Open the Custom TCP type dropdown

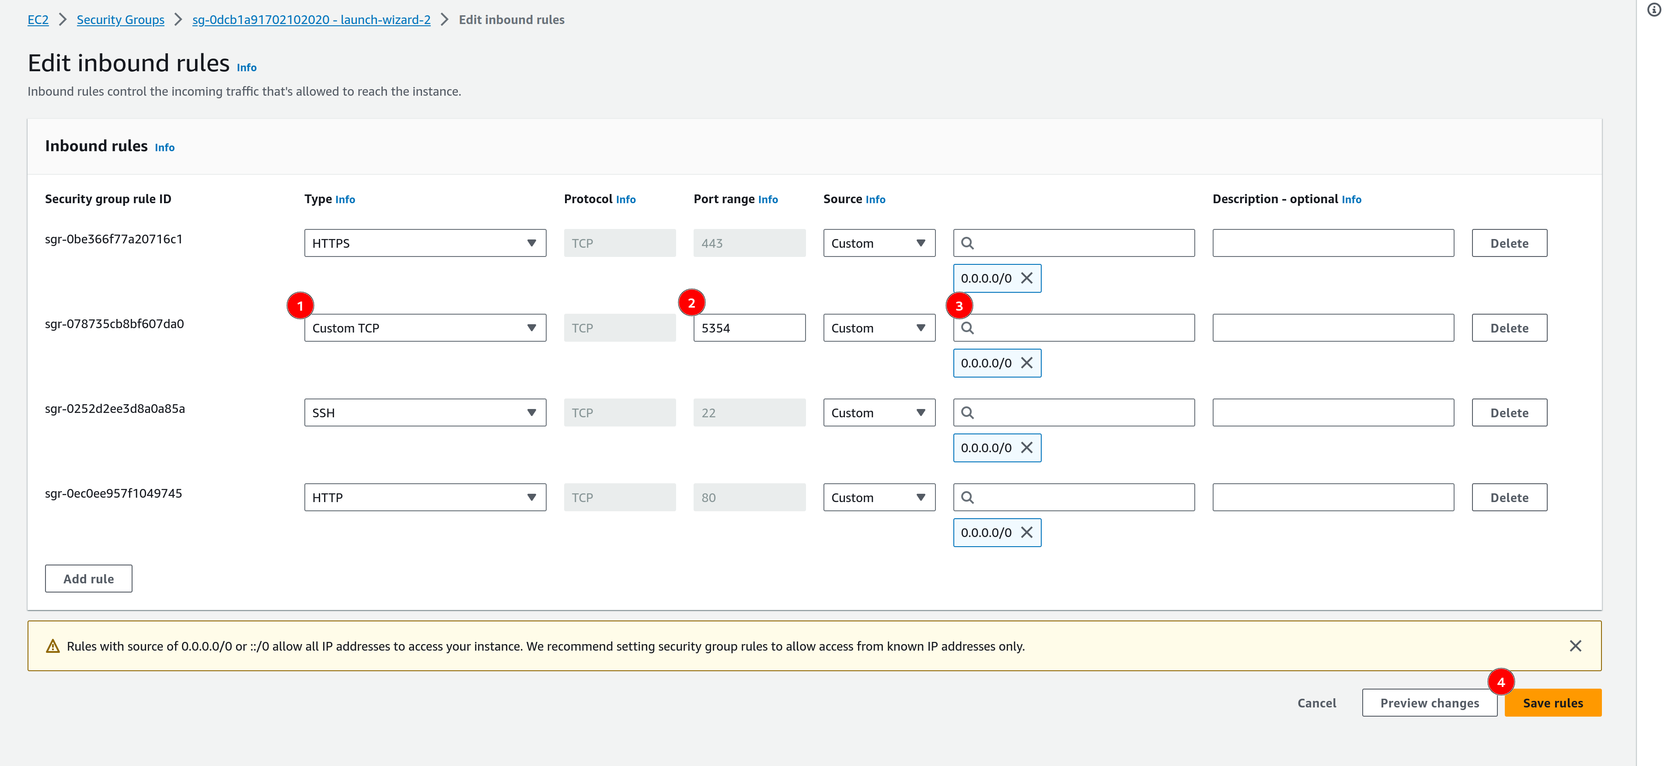[x=425, y=328]
